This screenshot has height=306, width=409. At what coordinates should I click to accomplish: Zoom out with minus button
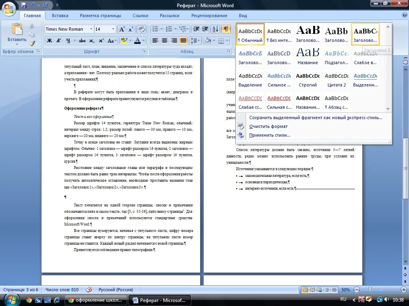pyautogui.click(x=357, y=290)
